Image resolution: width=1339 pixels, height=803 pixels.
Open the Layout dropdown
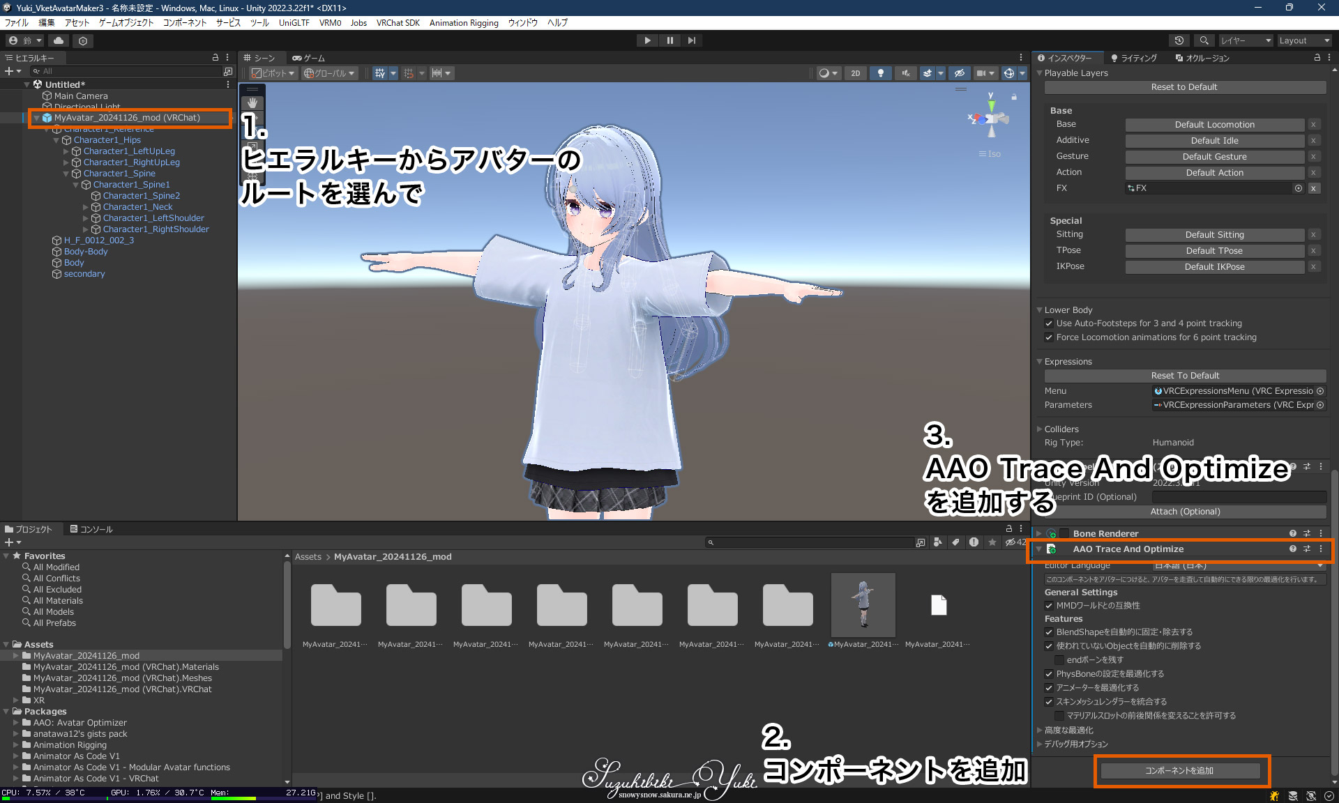(x=1303, y=40)
